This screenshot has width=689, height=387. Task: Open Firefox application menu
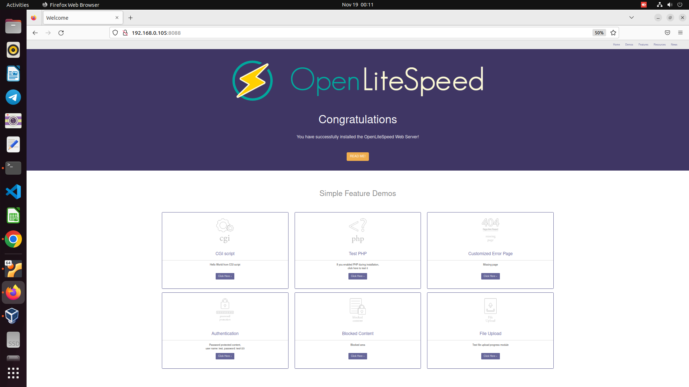[680, 33]
